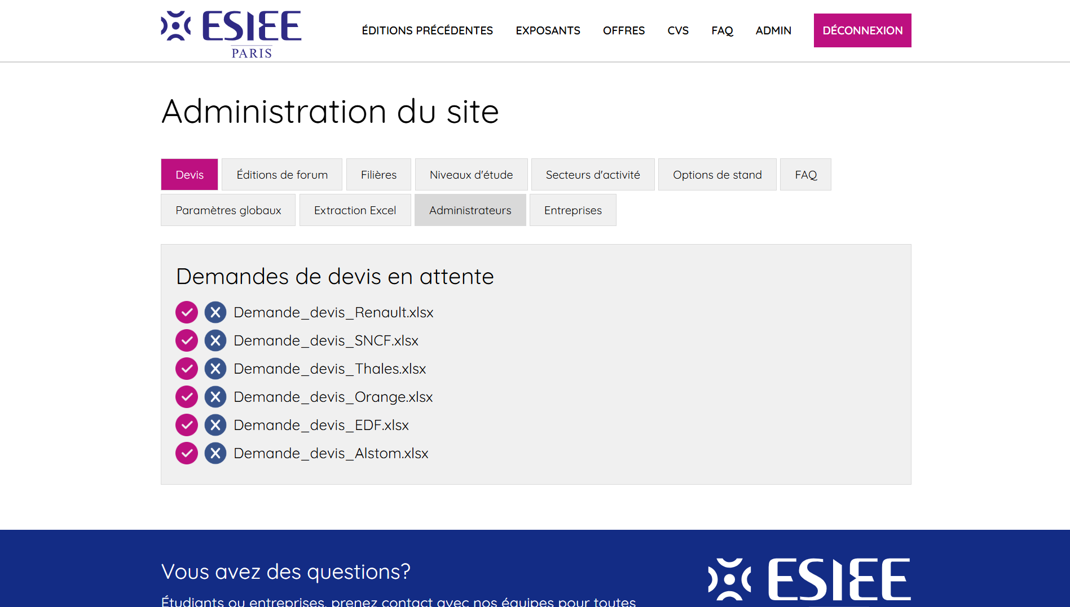Reject the Demande_devis_Orange.xlsx quote request
The width and height of the screenshot is (1070, 607).
pos(215,396)
